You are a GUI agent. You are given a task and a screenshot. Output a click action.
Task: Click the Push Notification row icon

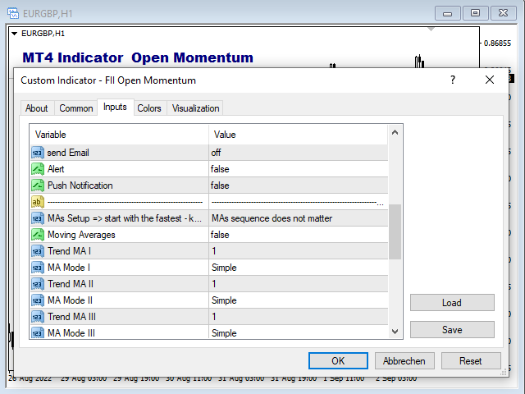[x=38, y=186]
